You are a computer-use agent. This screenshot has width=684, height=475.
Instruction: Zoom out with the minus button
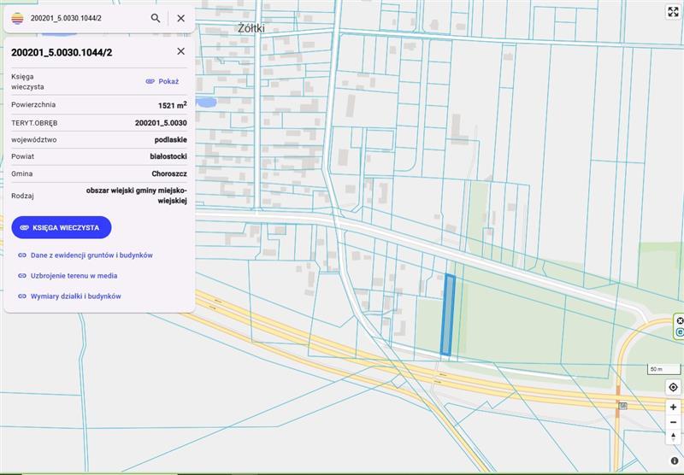pos(673,422)
